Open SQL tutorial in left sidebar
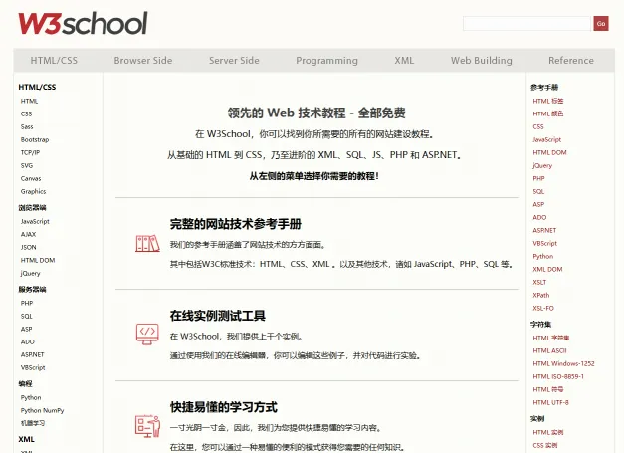Screen dimensions: 624x453 (26, 316)
